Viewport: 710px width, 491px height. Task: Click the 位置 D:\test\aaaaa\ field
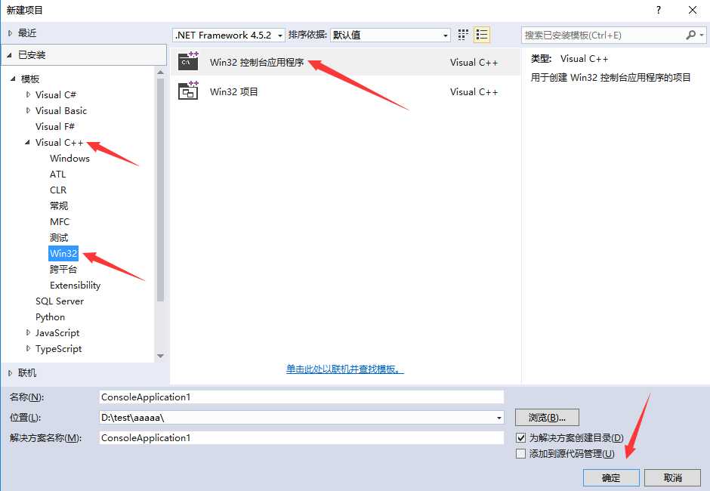tap(301, 418)
